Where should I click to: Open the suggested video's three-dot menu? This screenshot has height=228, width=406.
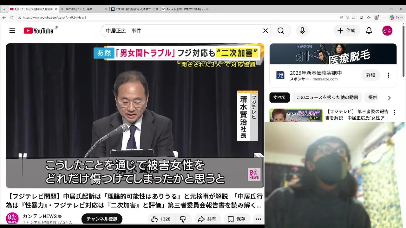tap(394, 112)
